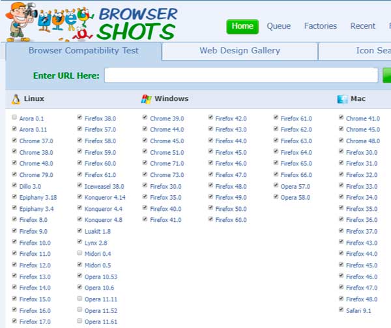Switch to the Icon Search tab
This screenshot has height=328, width=391.
tap(355, 51)
